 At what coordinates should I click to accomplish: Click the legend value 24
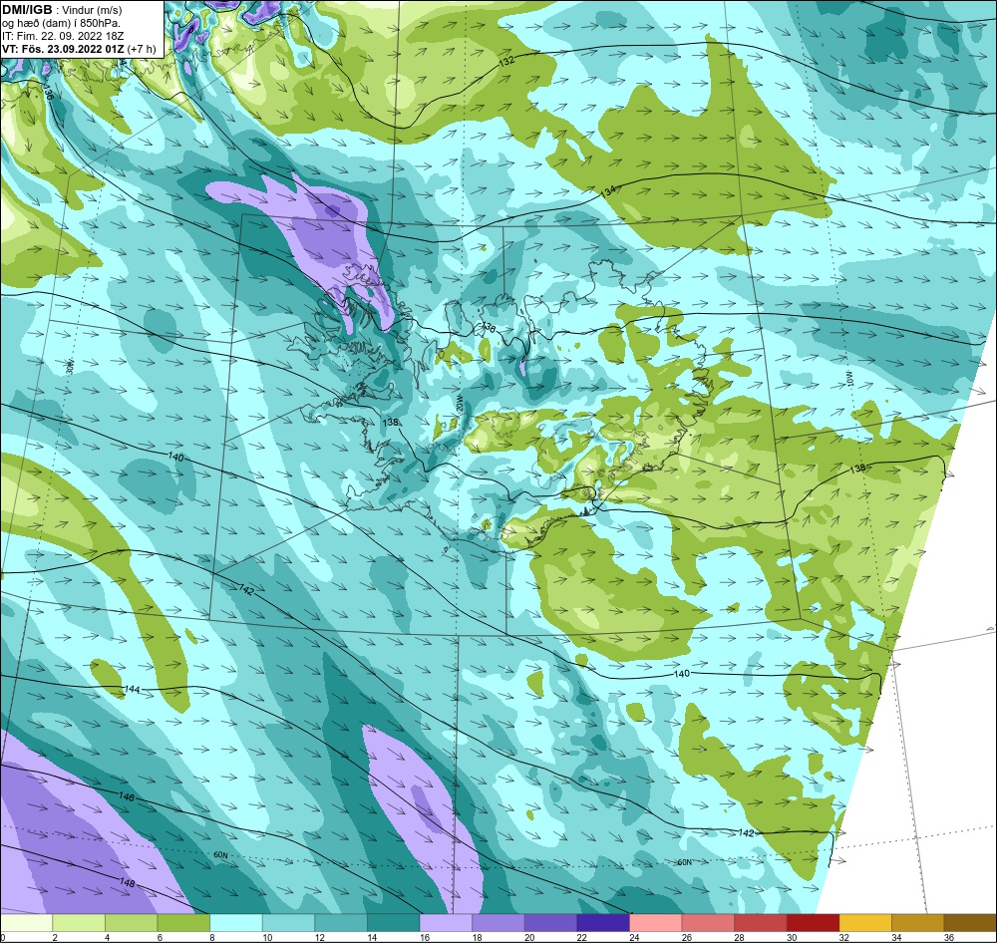coord(634,937)
